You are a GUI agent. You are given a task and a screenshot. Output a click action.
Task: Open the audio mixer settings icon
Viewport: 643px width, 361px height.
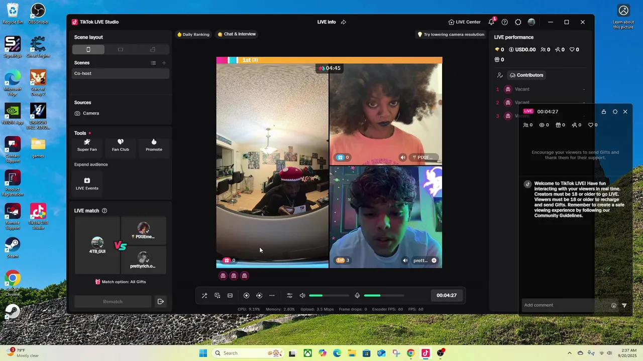click(x=289, y=296)
